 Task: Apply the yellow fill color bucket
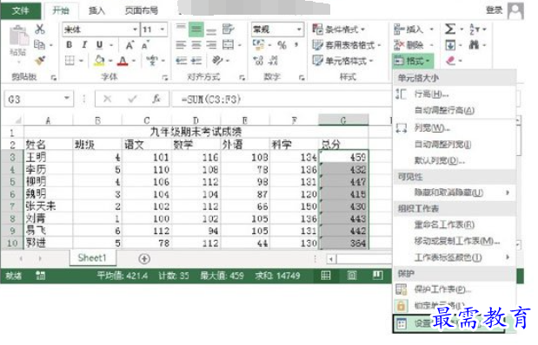[x=99, y=61]
